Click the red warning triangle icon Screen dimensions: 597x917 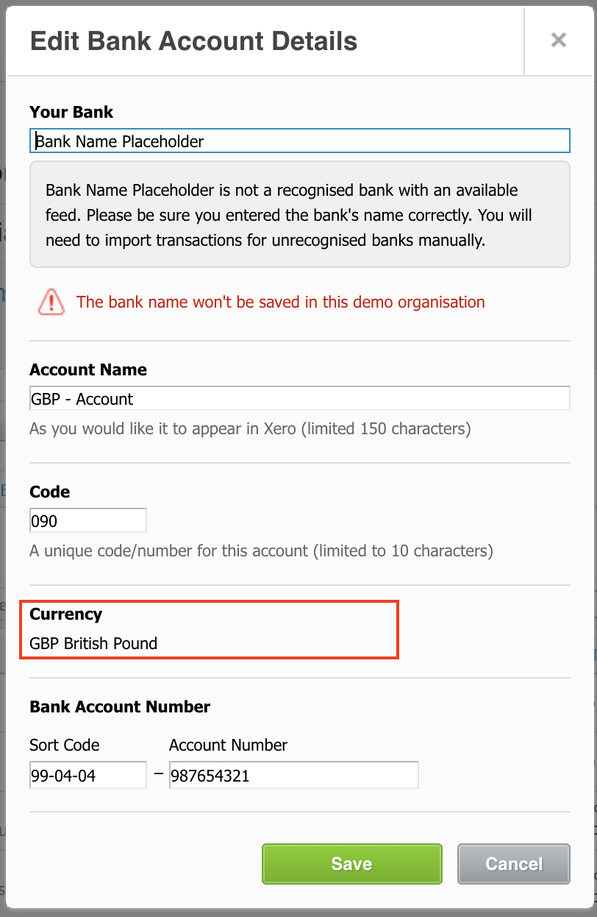click(51, 302)
